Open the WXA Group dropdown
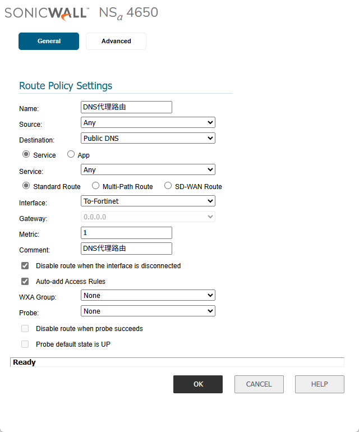Image resolution: width=359 pixels, height=432 pixels. click(148, 295)
